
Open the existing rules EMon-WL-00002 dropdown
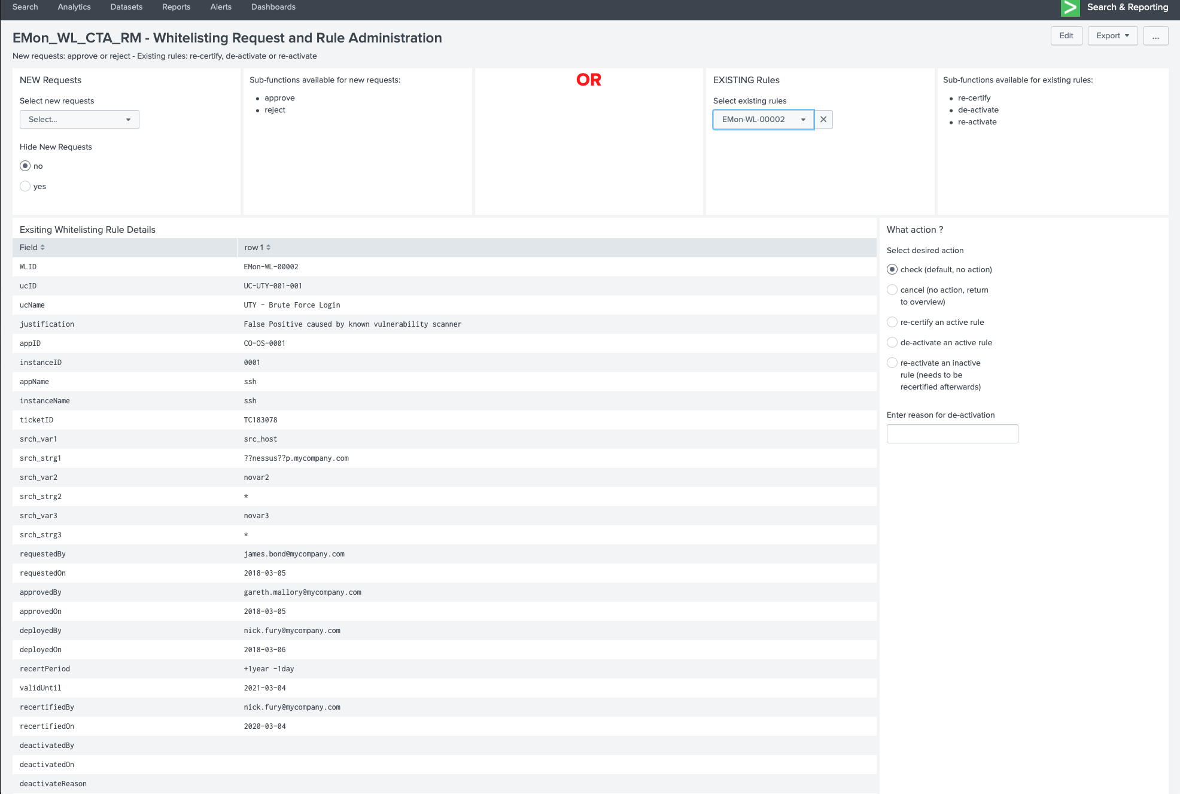pos(763,120)
